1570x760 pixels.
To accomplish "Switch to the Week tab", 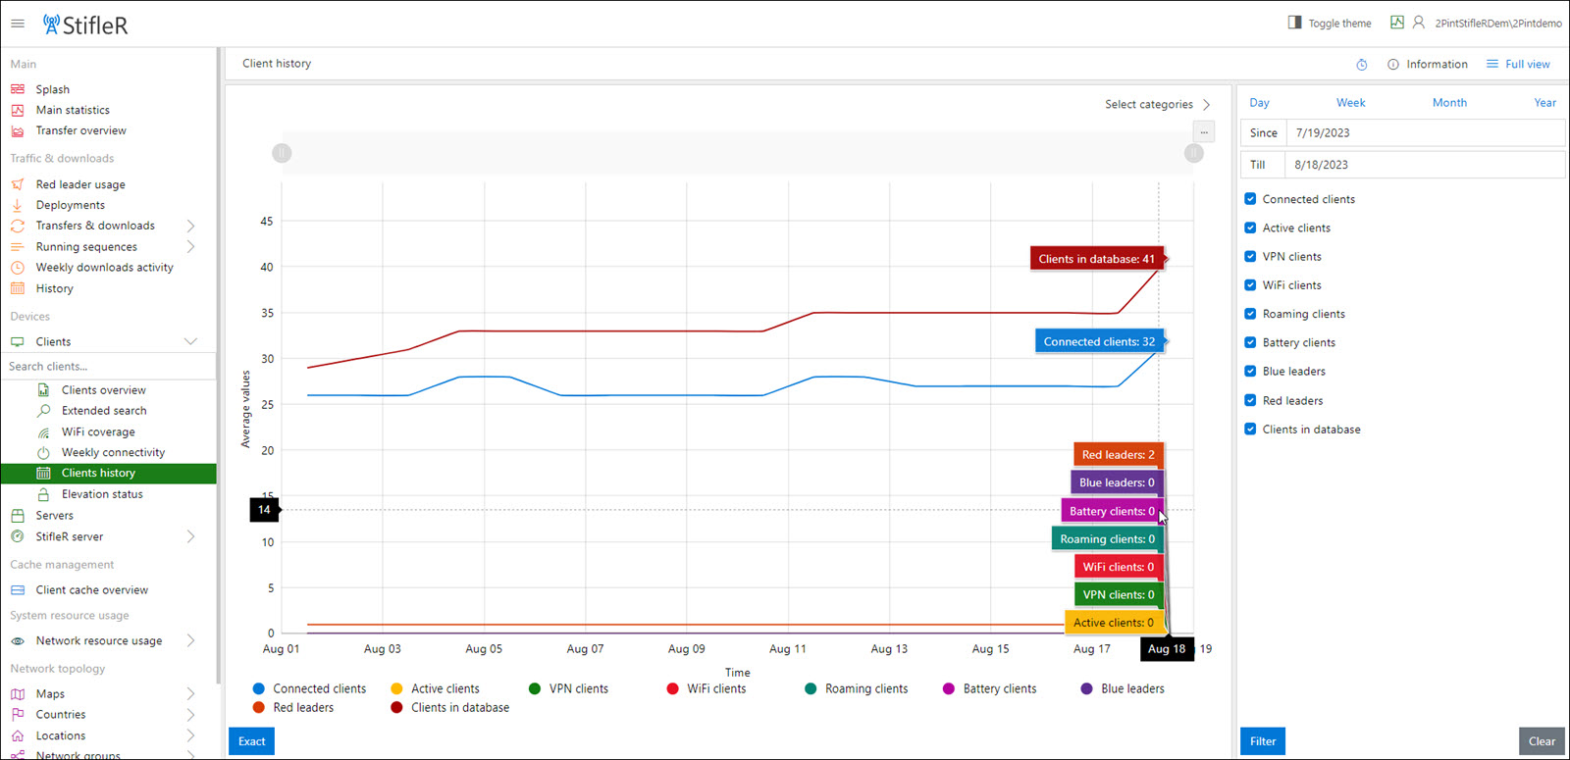I will point(1350,103).
